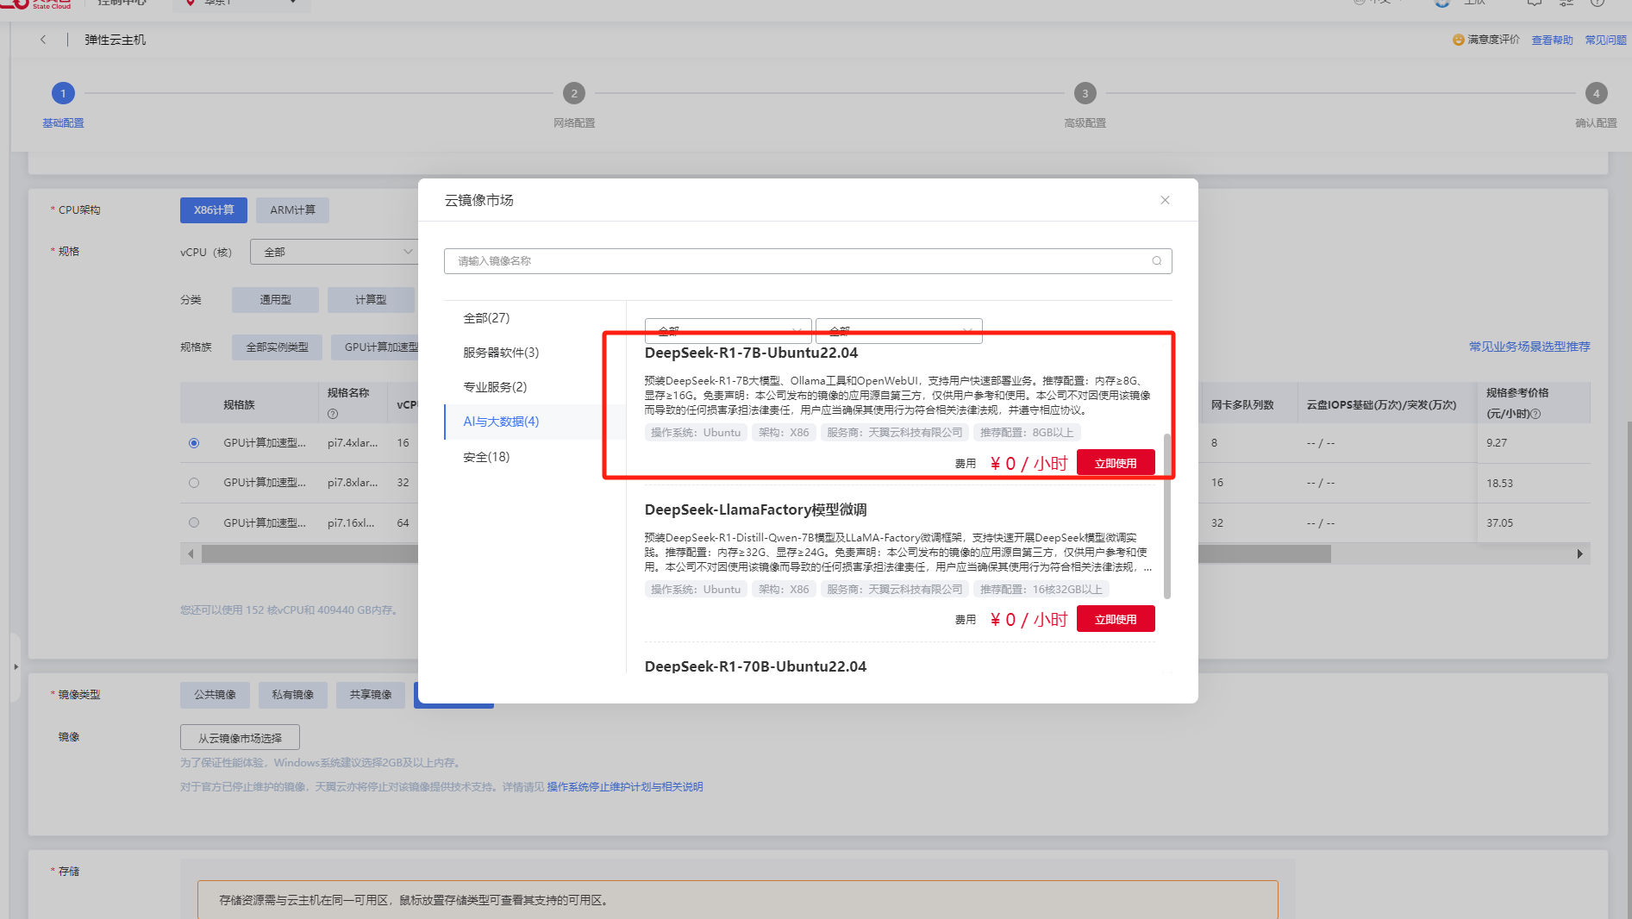Click the 规格族 column header
Screen dimensions: 1632x919
(x=239, y=404)
